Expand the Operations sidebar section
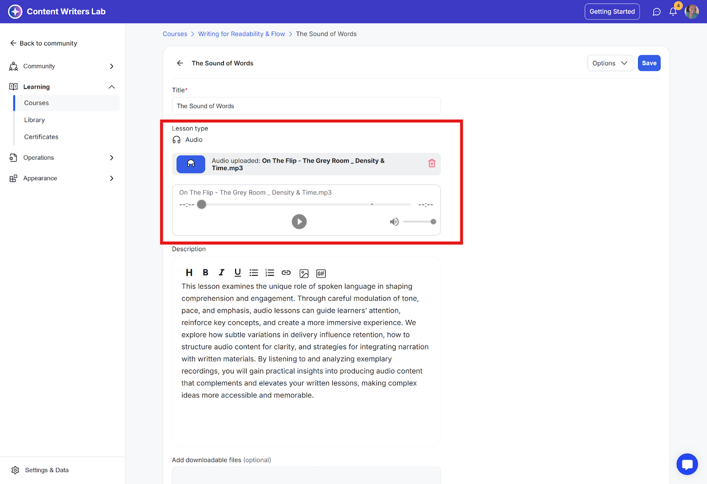The width and height of the screenshot is (707, 484). pyautogui.click(x=112, y=158)
